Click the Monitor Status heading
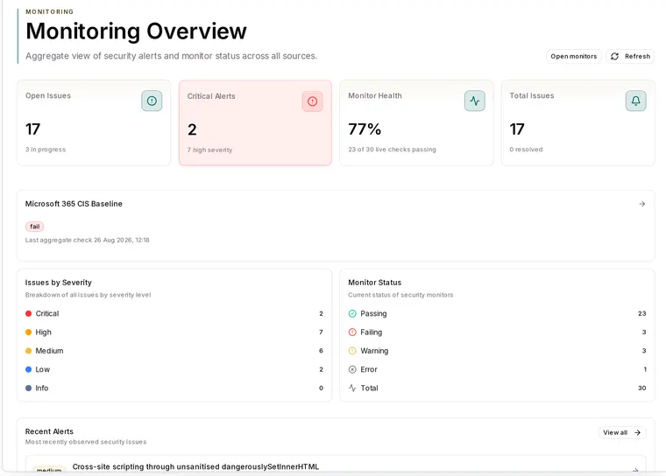The width and height of the screenshot is (666, 476). [x=375, y=283]
